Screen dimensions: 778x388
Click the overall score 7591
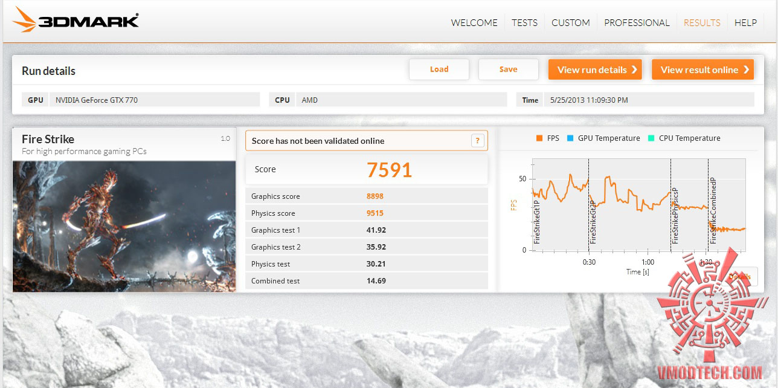390,170
